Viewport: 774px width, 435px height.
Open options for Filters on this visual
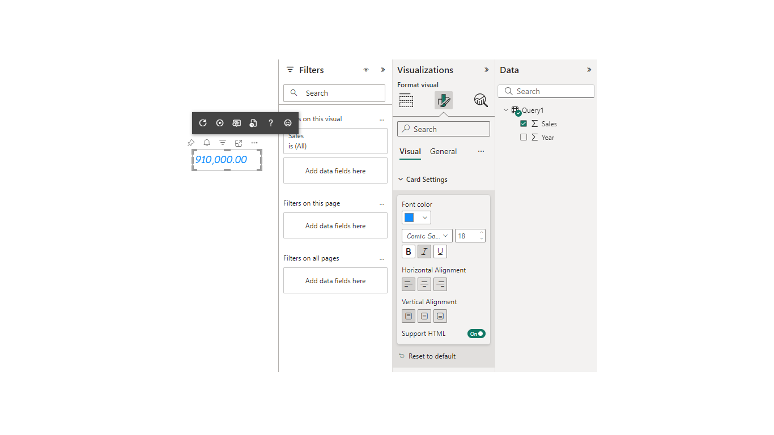point(382,120)
